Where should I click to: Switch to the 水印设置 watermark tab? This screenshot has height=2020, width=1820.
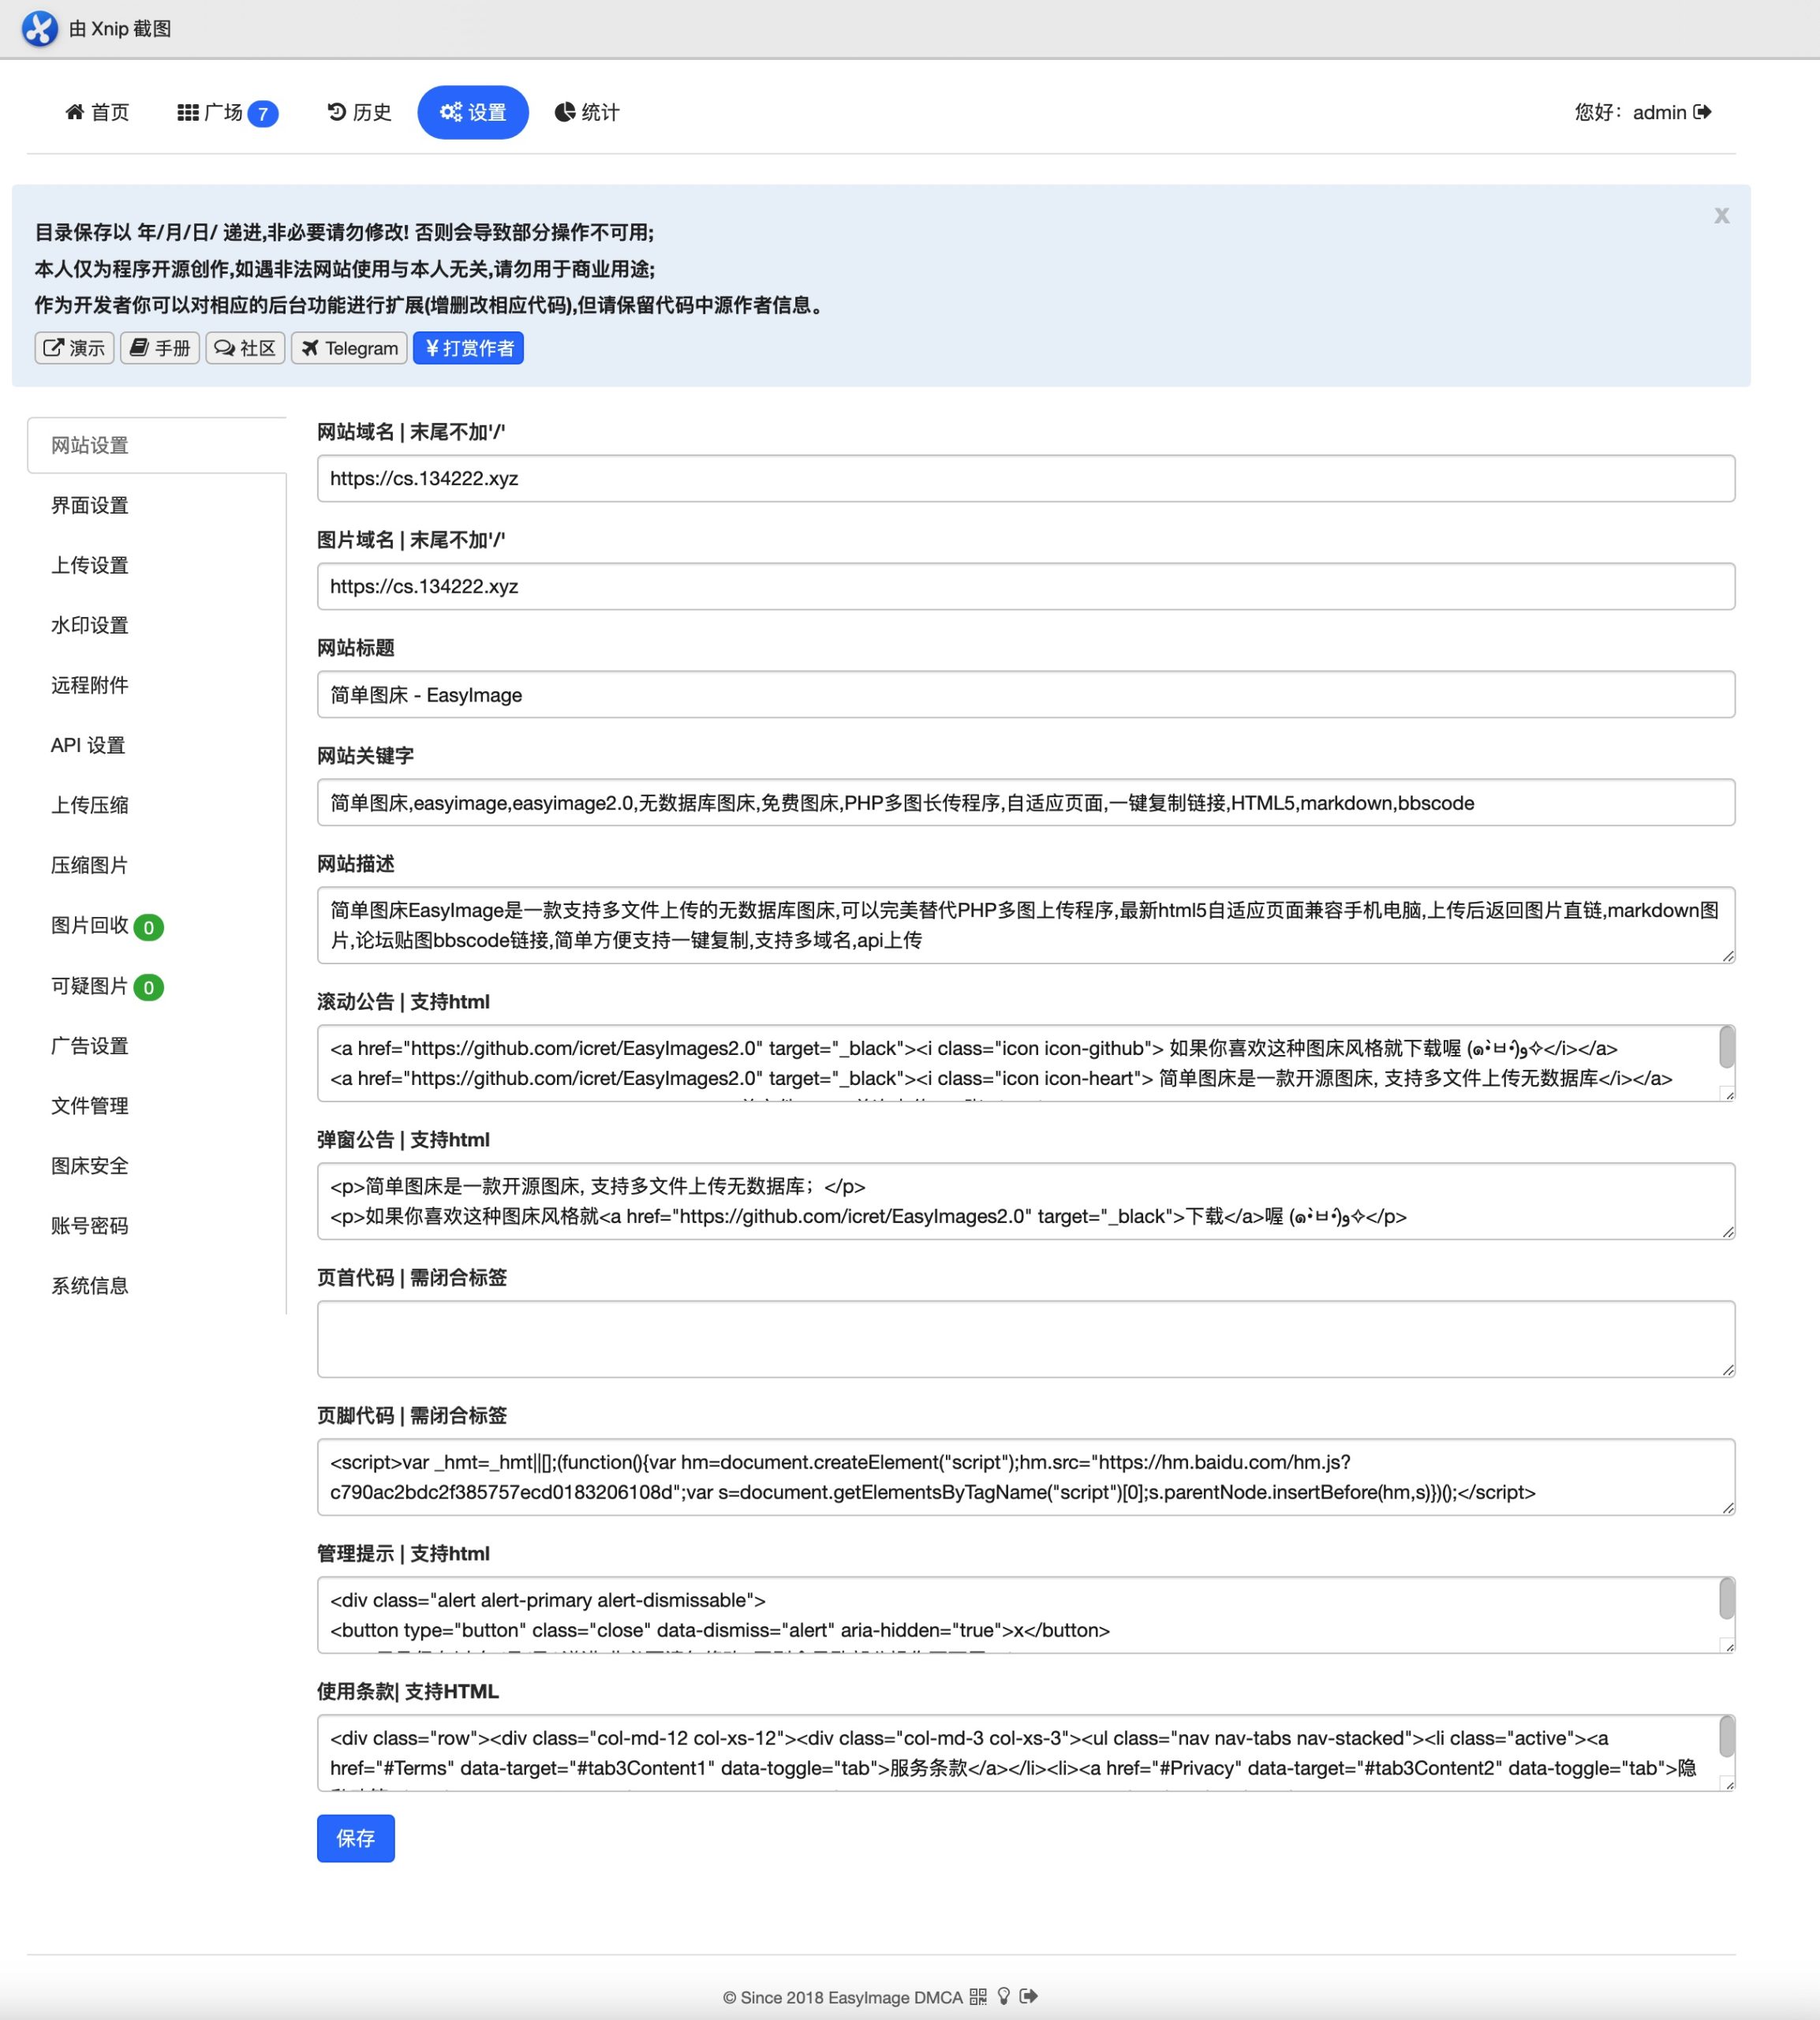tap(157, 625)
